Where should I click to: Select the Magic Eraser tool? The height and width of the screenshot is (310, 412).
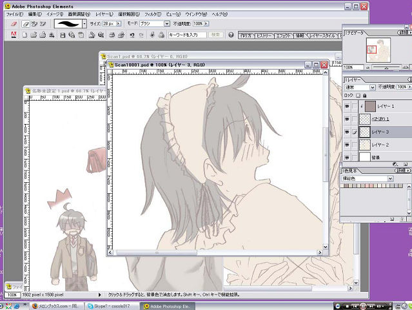point(43,24)
